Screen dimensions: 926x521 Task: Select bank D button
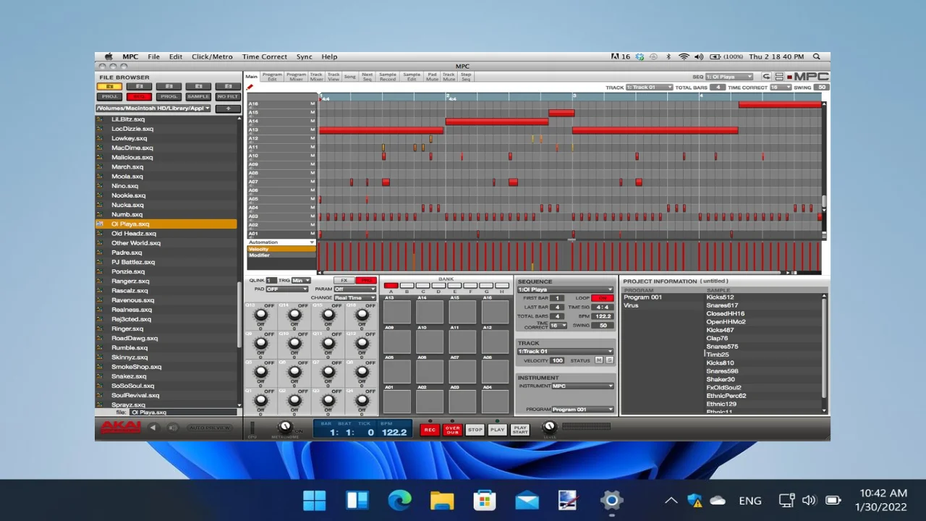point(438,287)
